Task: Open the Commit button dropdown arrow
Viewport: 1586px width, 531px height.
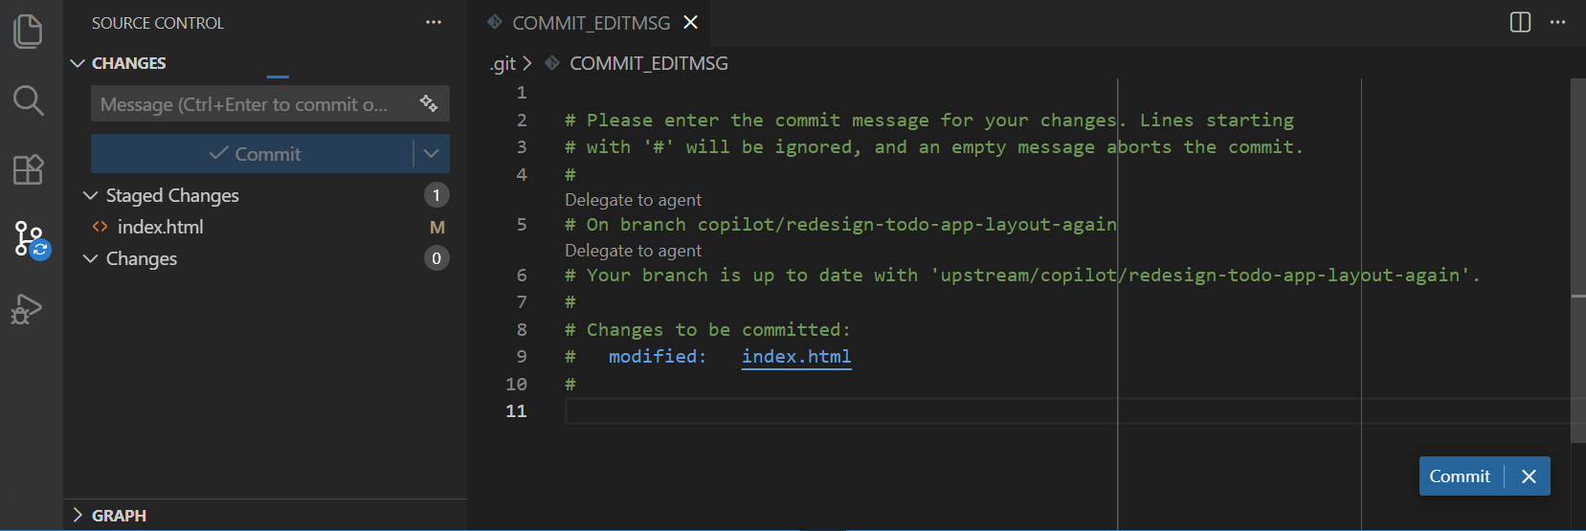Action: tap(431, 153)
